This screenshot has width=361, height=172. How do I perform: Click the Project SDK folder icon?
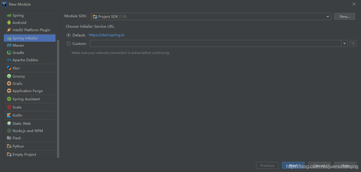coord(95,17)
